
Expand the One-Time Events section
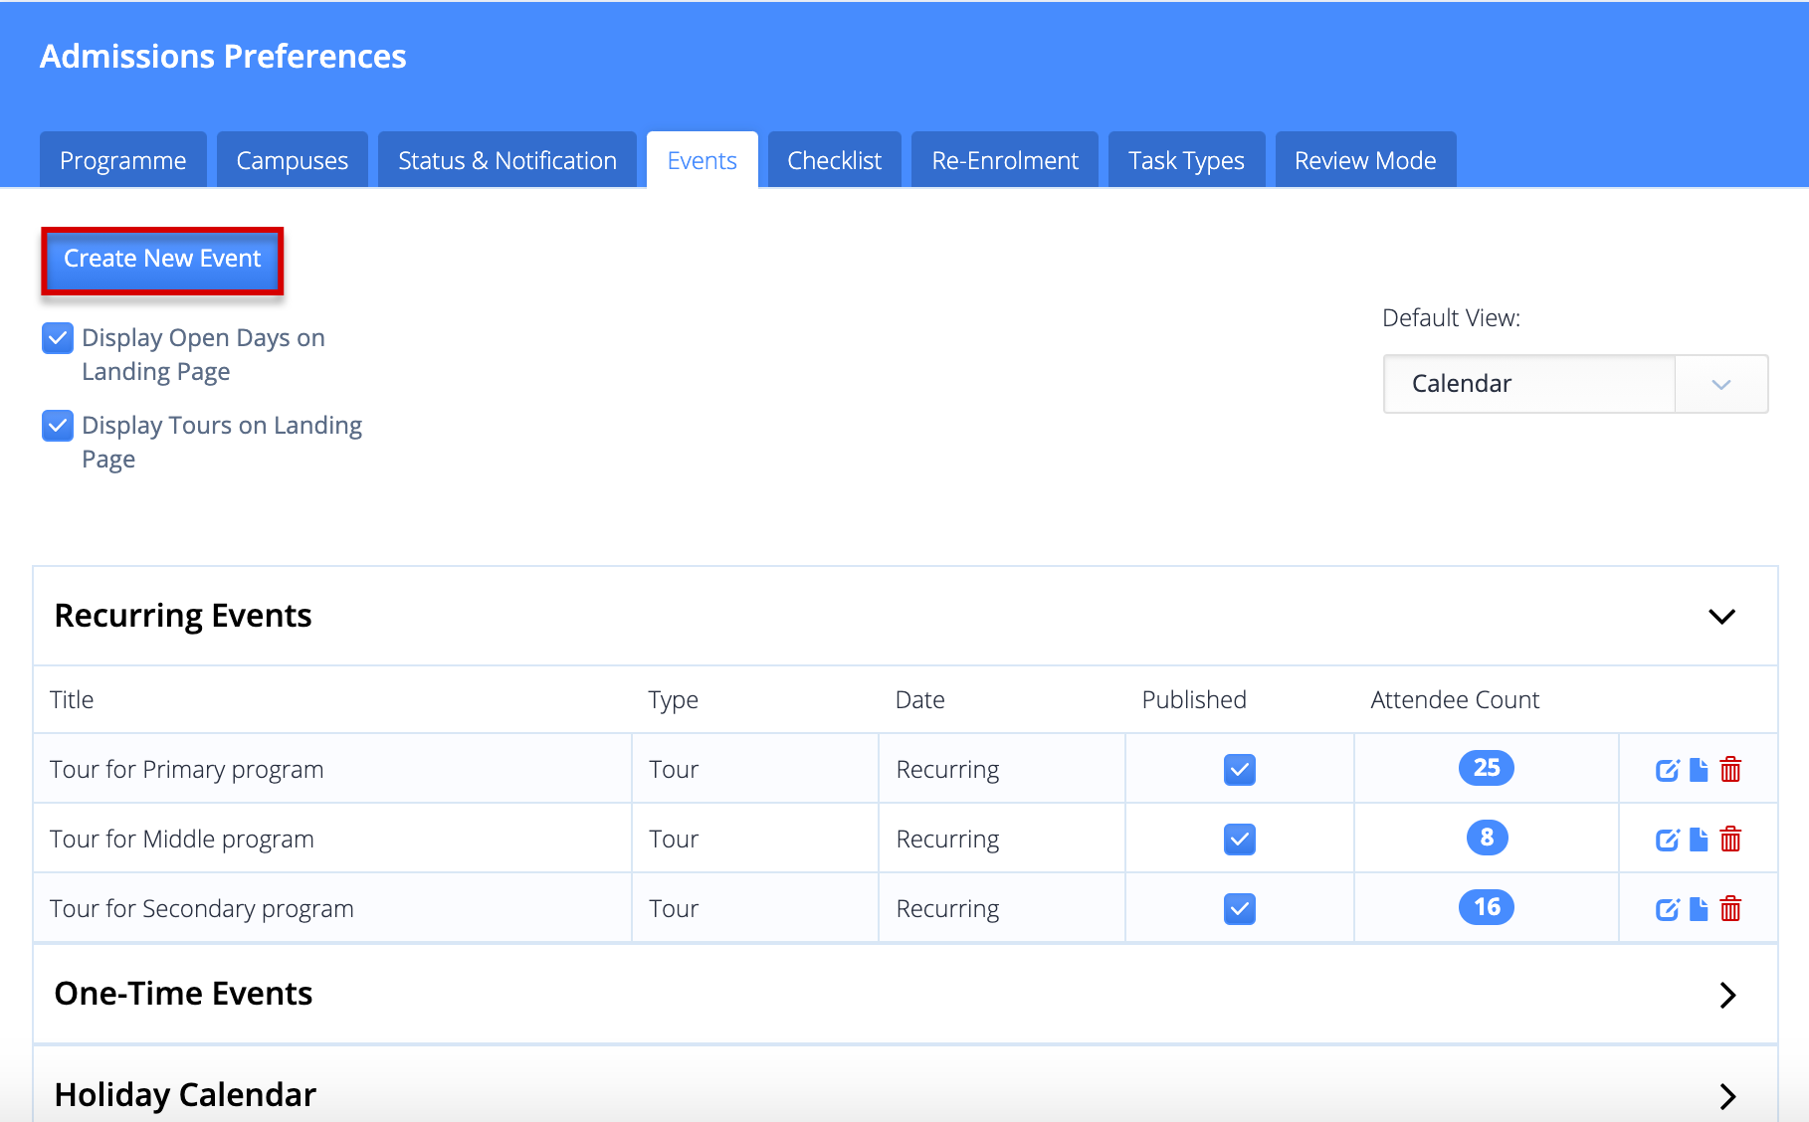point(1727,995)
